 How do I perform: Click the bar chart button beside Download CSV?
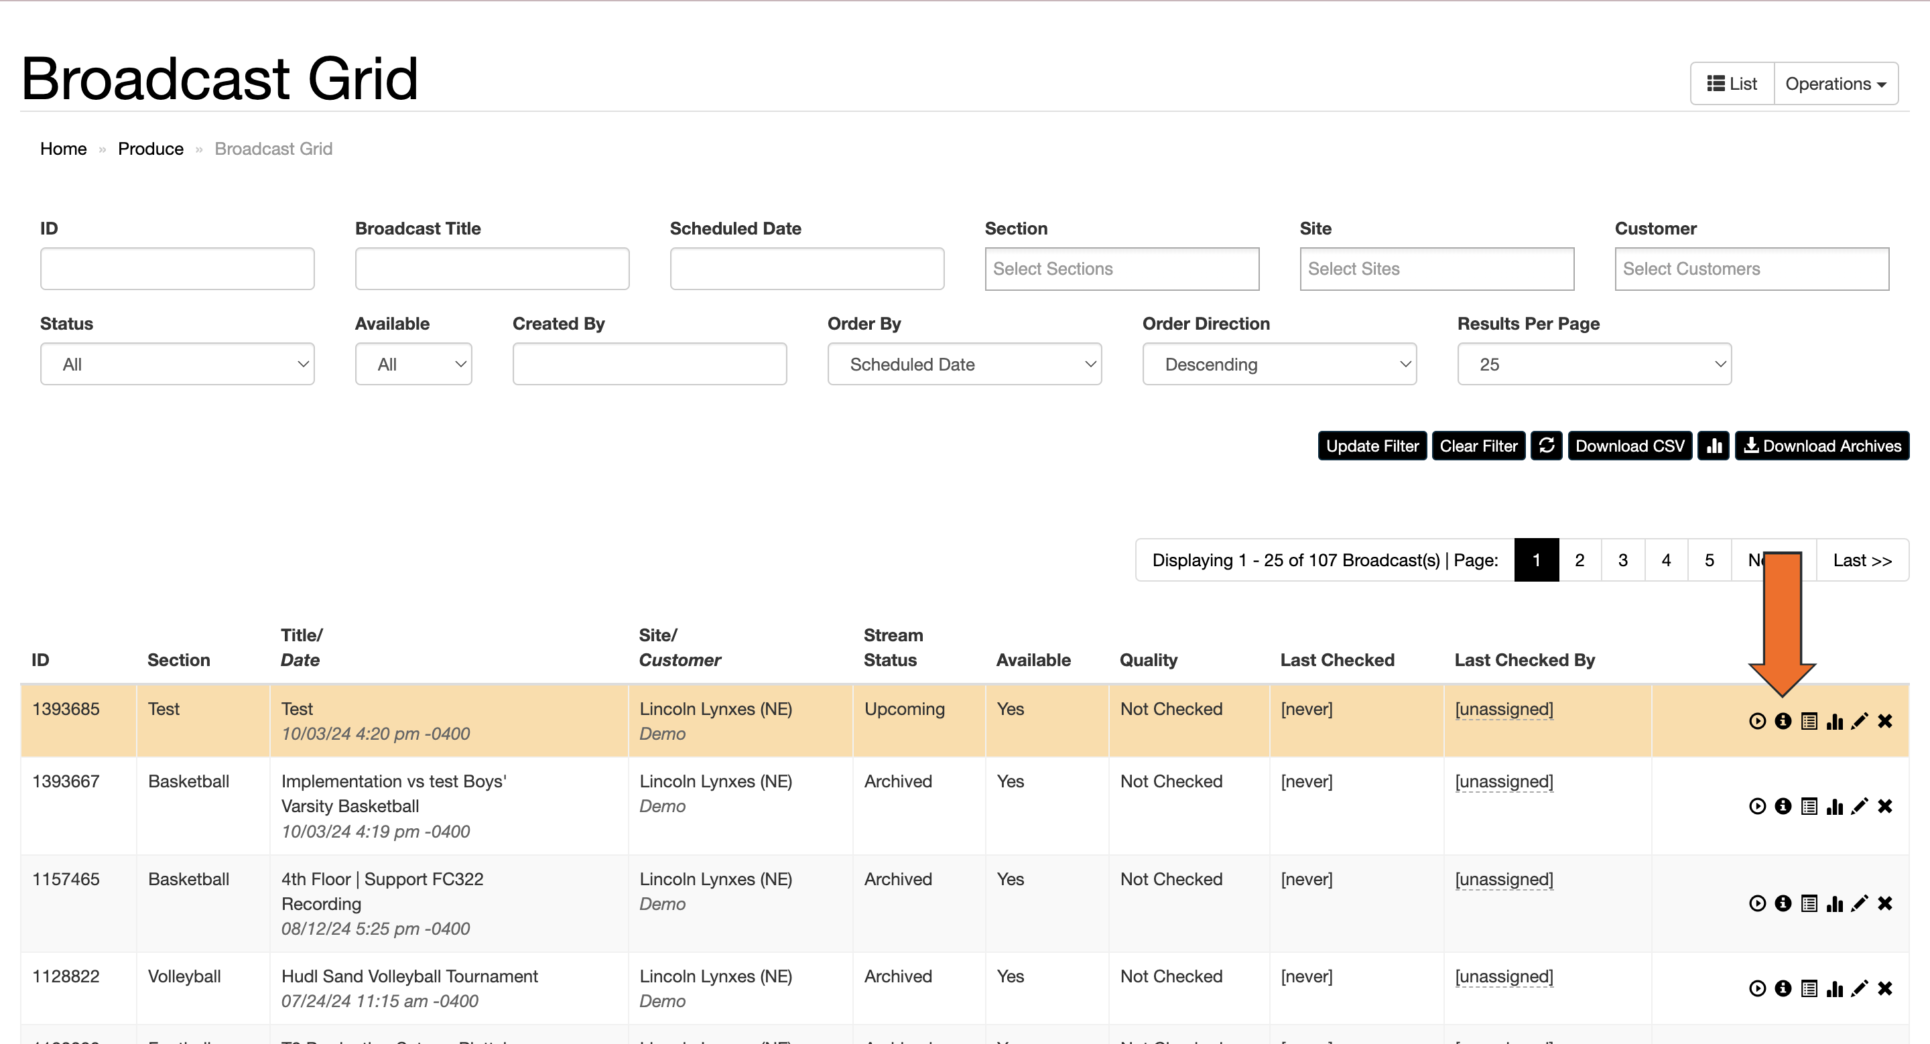pyautogui.click(x=1714, y=446)
